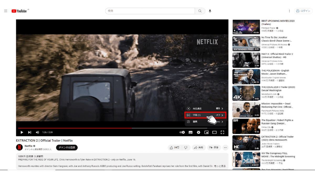
Task: Open the three-dot settings menu near ログイン
Action: (289, 11)
